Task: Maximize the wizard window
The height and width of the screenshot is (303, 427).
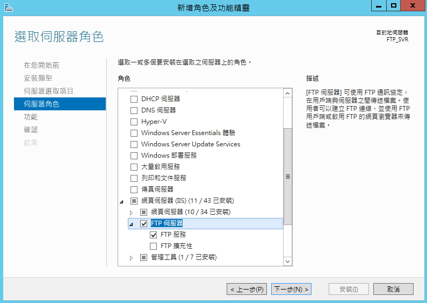Action: point(394,5)
